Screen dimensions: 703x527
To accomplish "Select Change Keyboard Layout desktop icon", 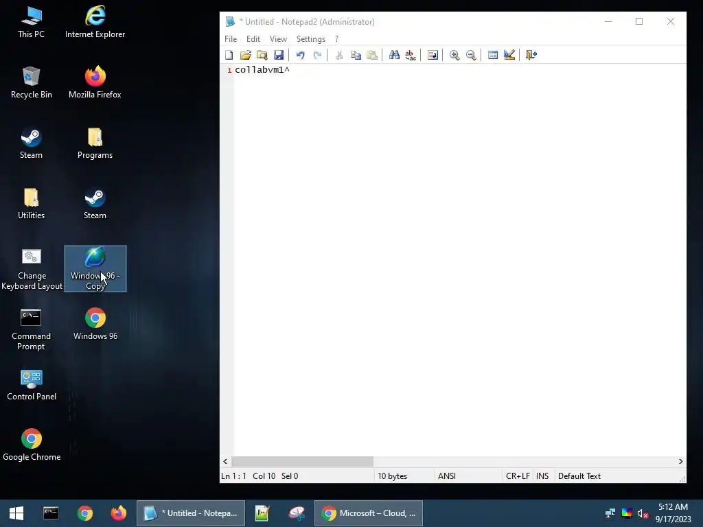I will click(32, 269).
